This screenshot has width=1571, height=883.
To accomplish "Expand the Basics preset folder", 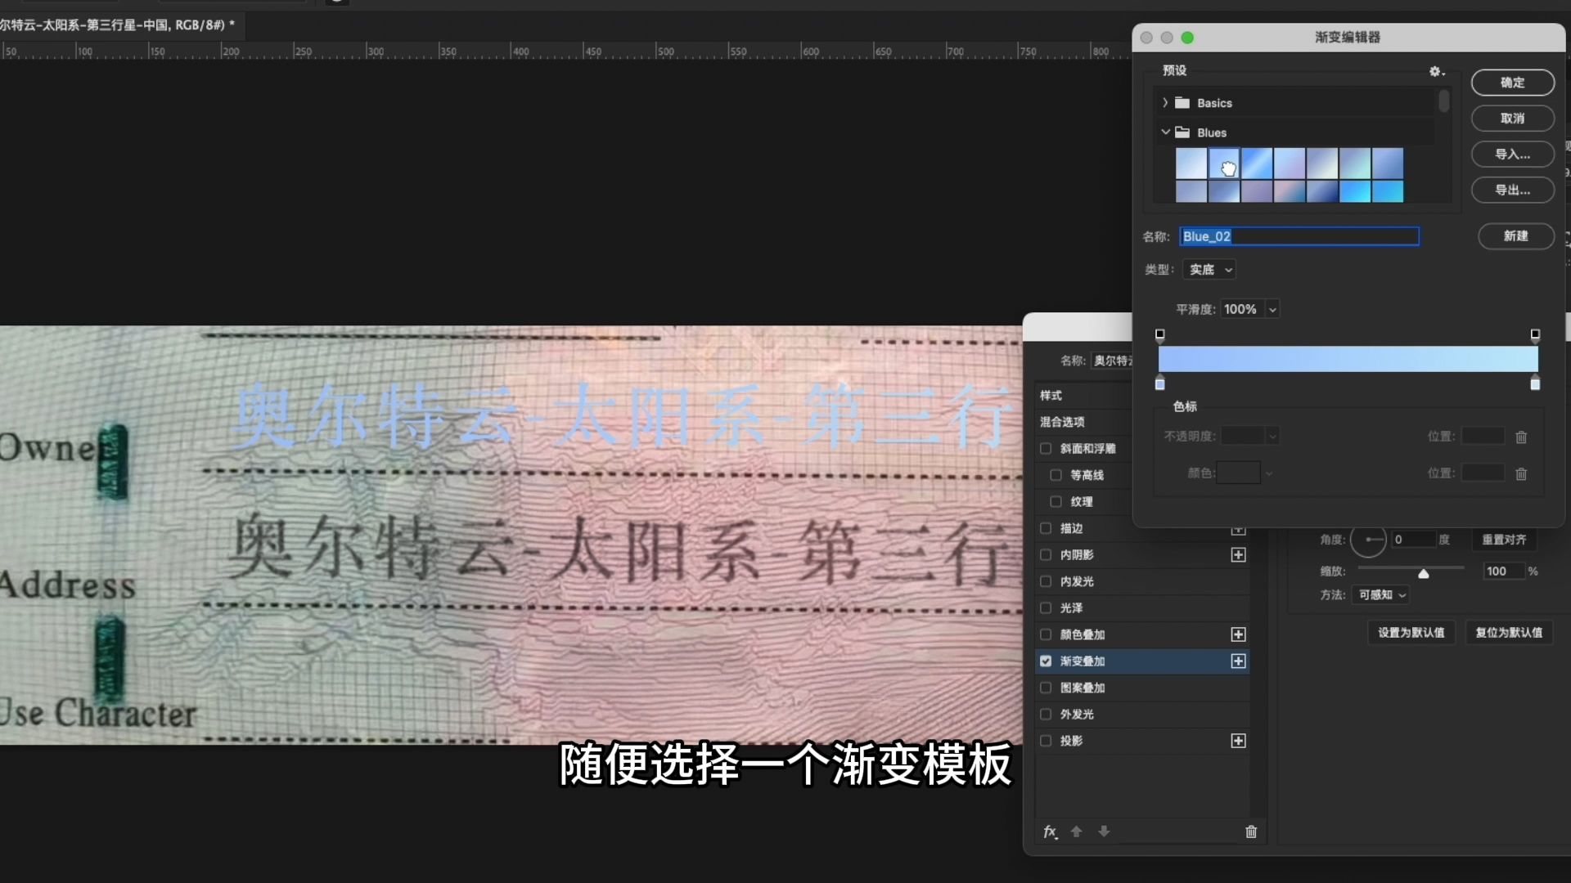I will [x=1165, y=103].
